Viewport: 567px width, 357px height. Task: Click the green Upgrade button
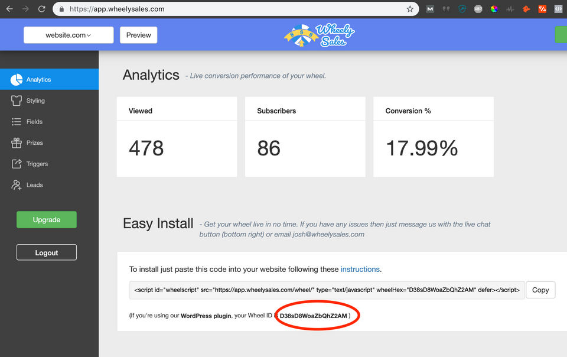tap(47, 219)
